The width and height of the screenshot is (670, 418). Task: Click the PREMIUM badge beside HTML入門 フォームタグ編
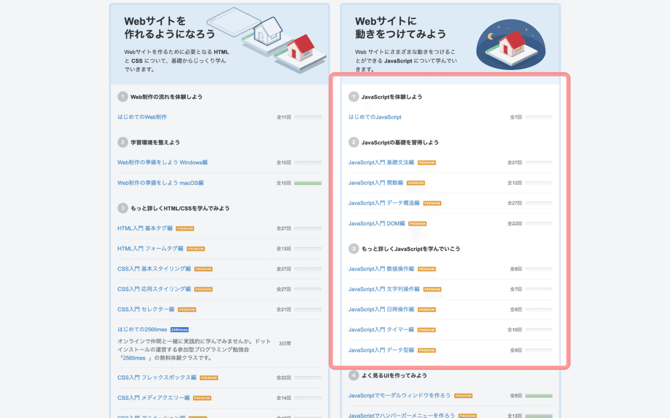tap(196, 249)
